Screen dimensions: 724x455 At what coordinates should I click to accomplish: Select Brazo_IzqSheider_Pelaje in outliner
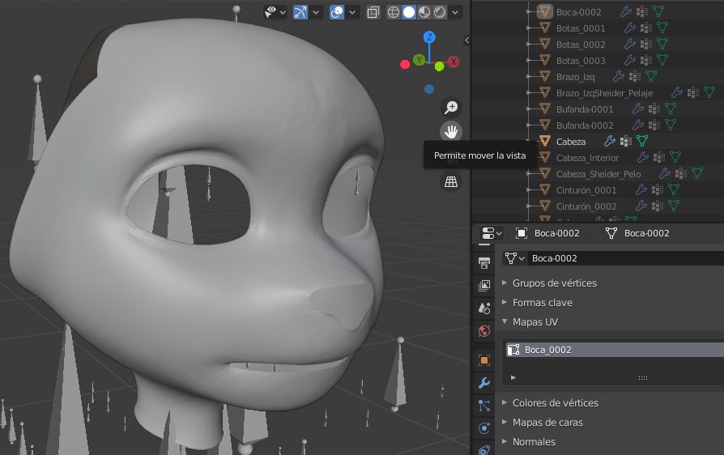pyautogui.click(x=604, y=93)
